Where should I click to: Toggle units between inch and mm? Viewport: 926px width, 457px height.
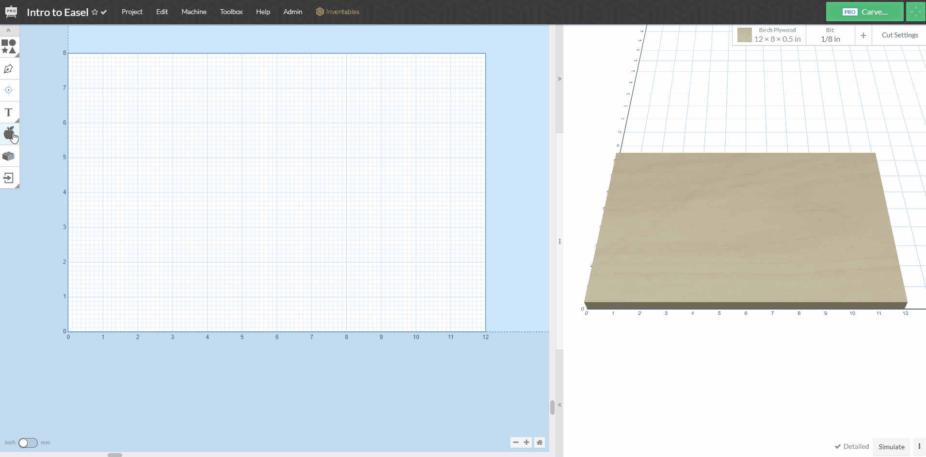click(28, 443)
